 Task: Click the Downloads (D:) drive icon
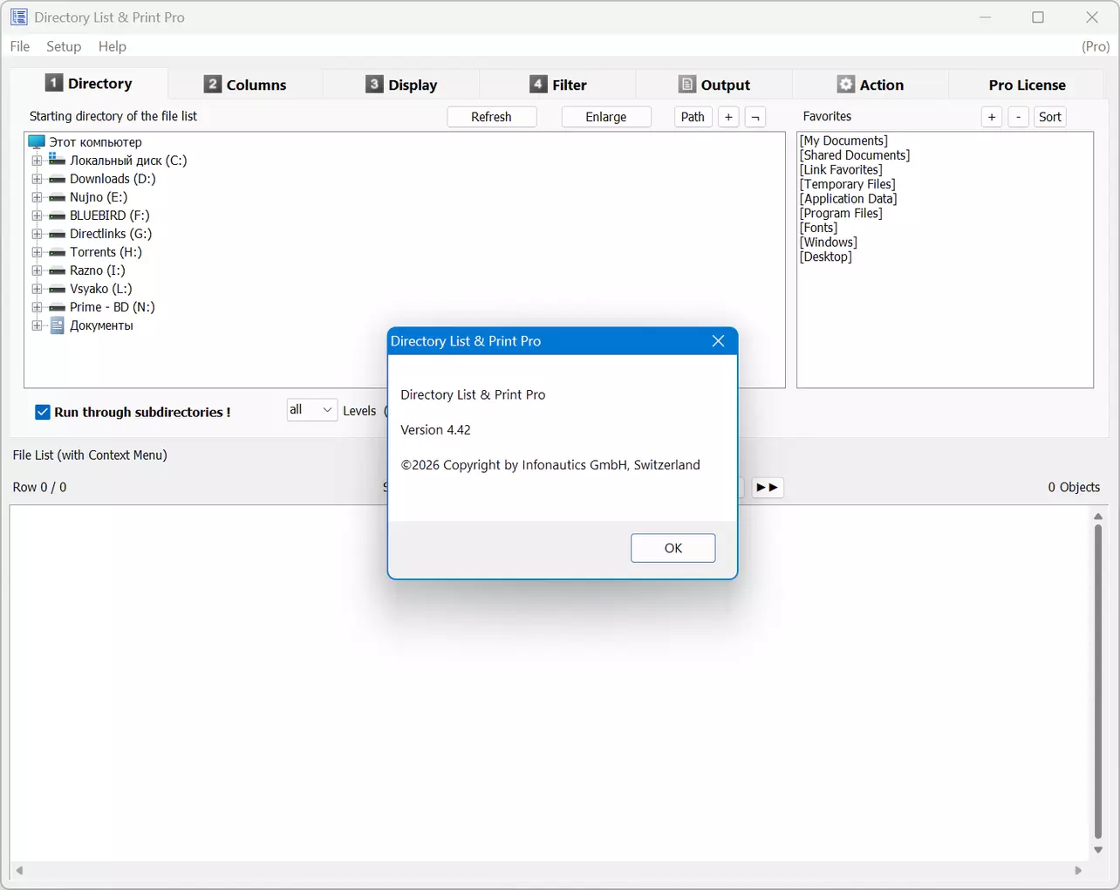pyautogui.click(x=58, y=179)
